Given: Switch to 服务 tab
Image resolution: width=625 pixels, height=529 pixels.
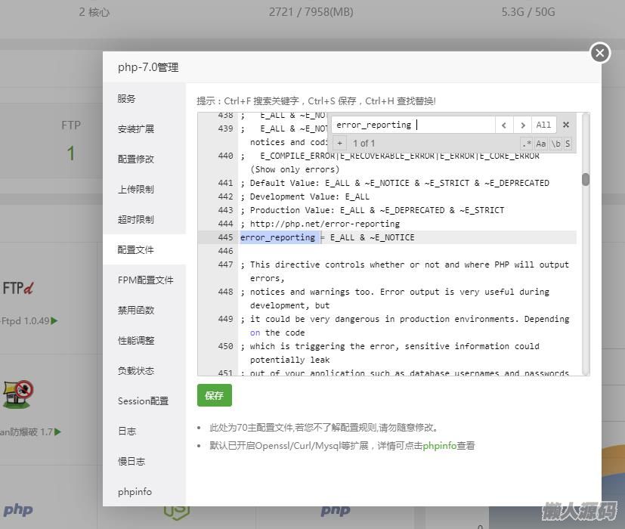Looking at the screenshot, I should (127, 99).
